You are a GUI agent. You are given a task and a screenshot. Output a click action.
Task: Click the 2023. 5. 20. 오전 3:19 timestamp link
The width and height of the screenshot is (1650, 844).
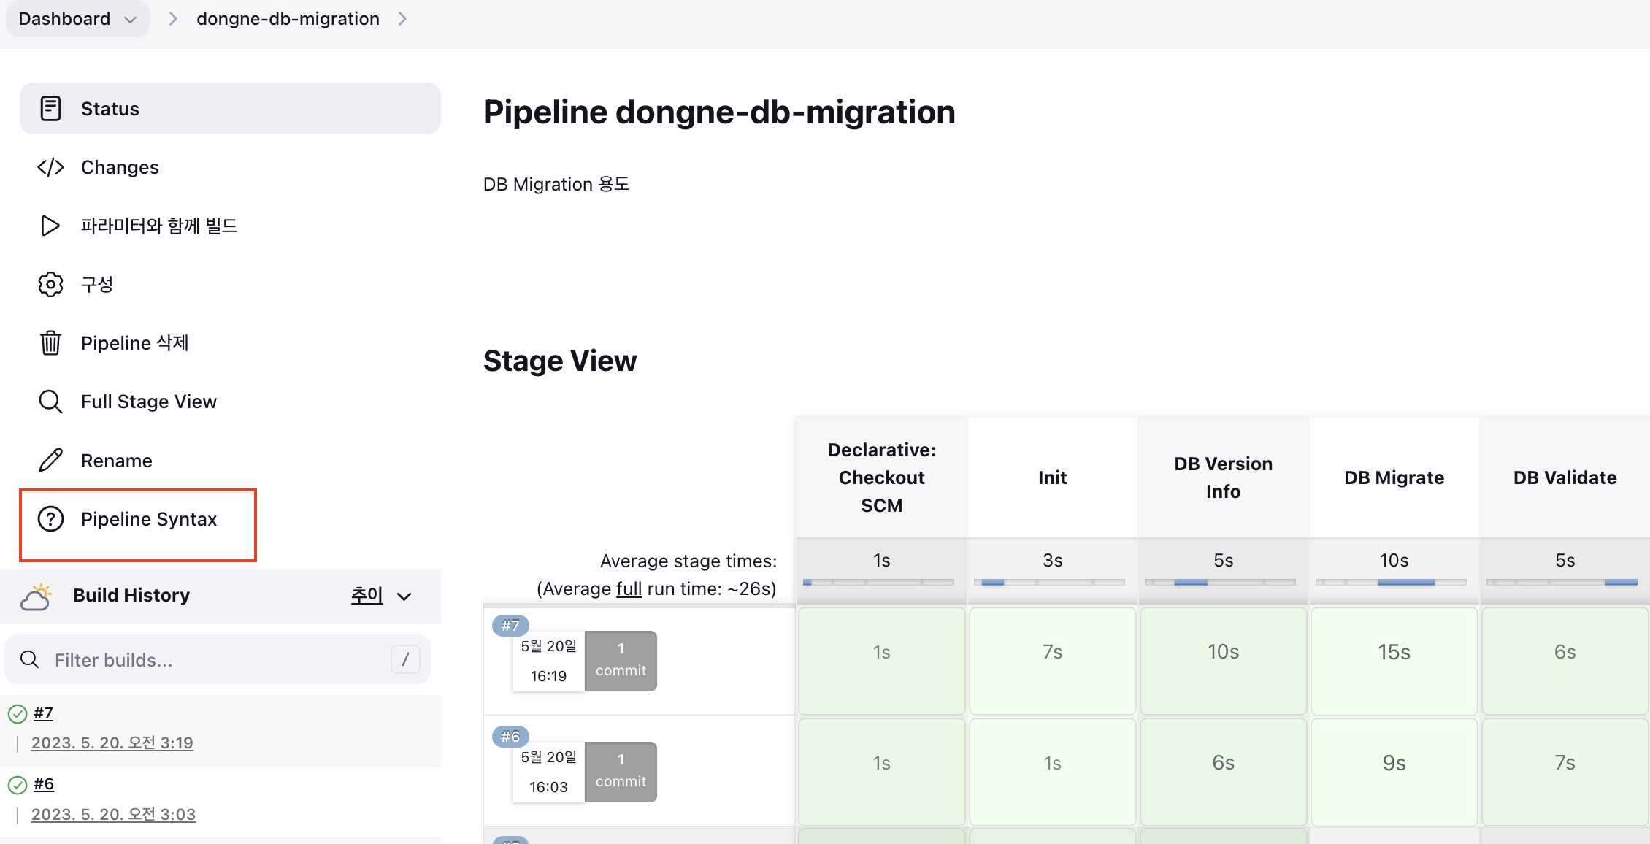pos(112,743)
